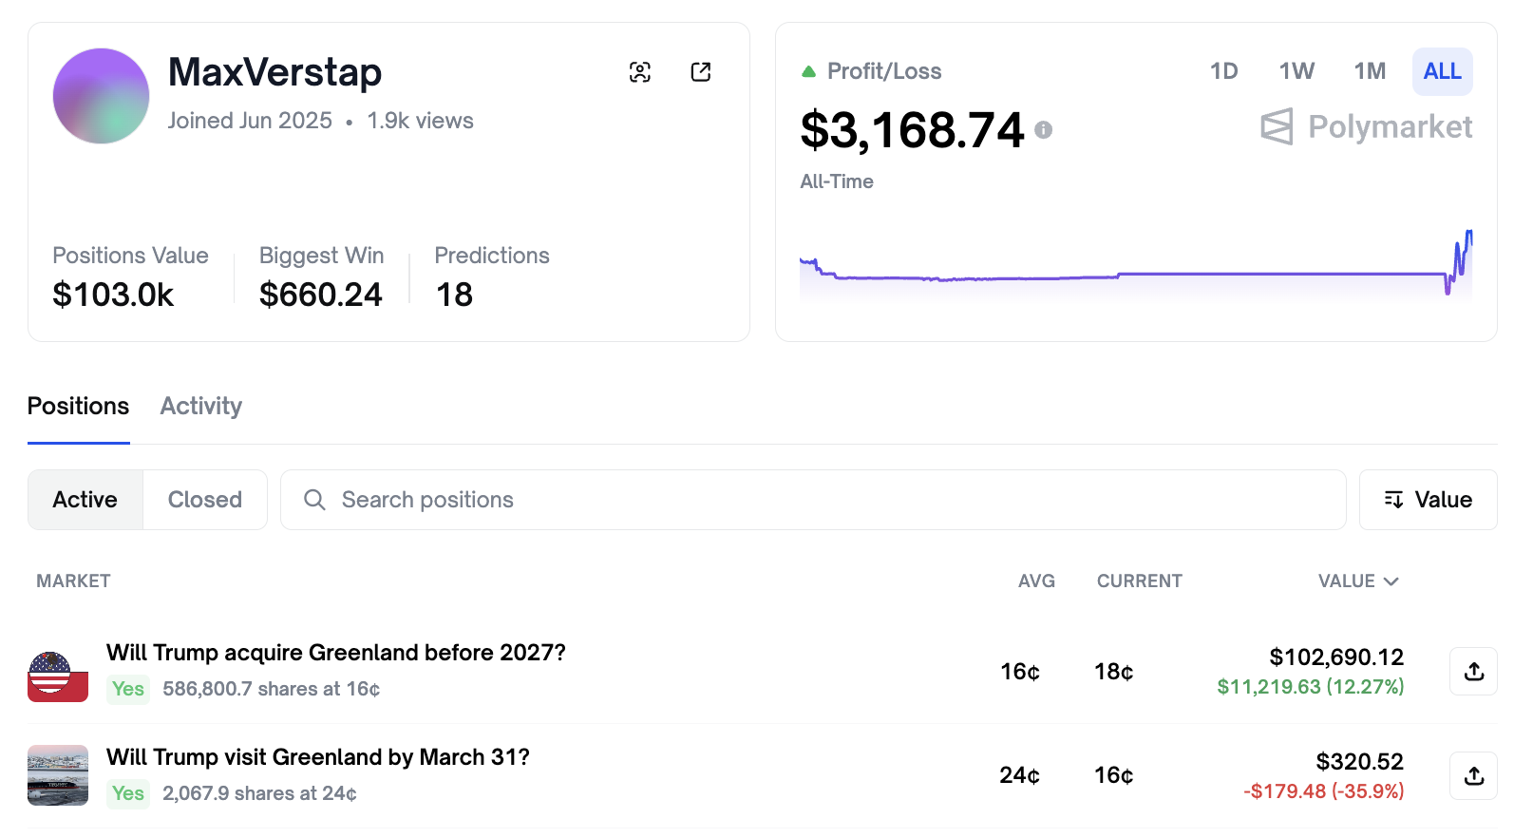The height and width of the screenshot is (838, 1514).
Task: Open the Positions tab
Action: click(x=78, y=406)
